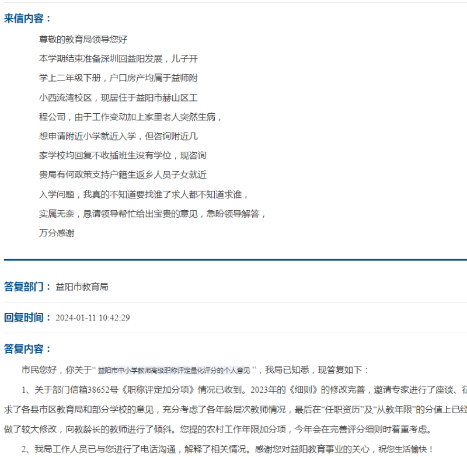Click the line starting 小西流湾校区

pyautogui.click(x=119, y=97)
